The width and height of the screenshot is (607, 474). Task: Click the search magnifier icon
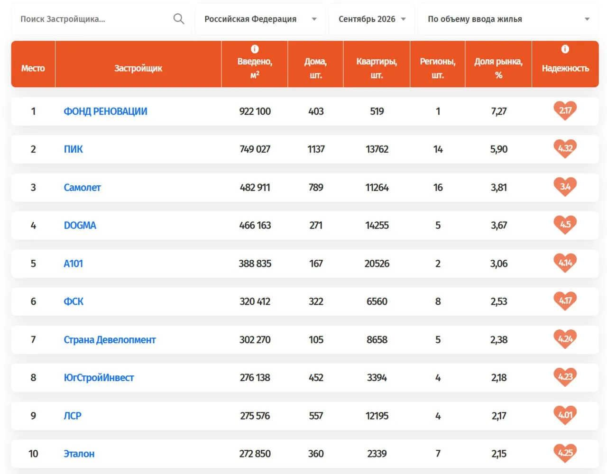[x=179, y=19]
